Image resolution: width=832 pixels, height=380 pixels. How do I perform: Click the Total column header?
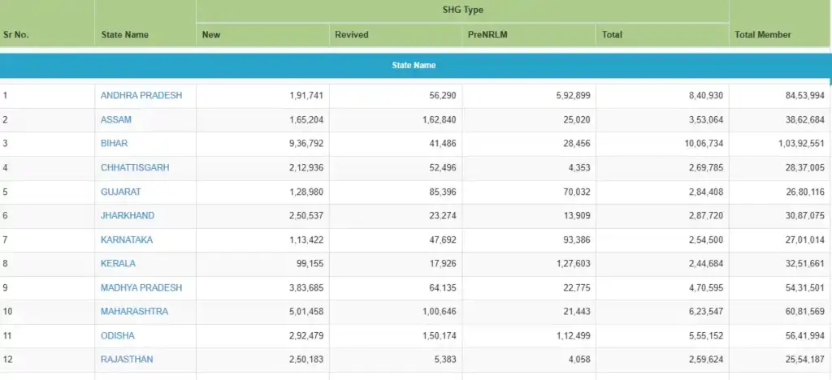point(611,35)
